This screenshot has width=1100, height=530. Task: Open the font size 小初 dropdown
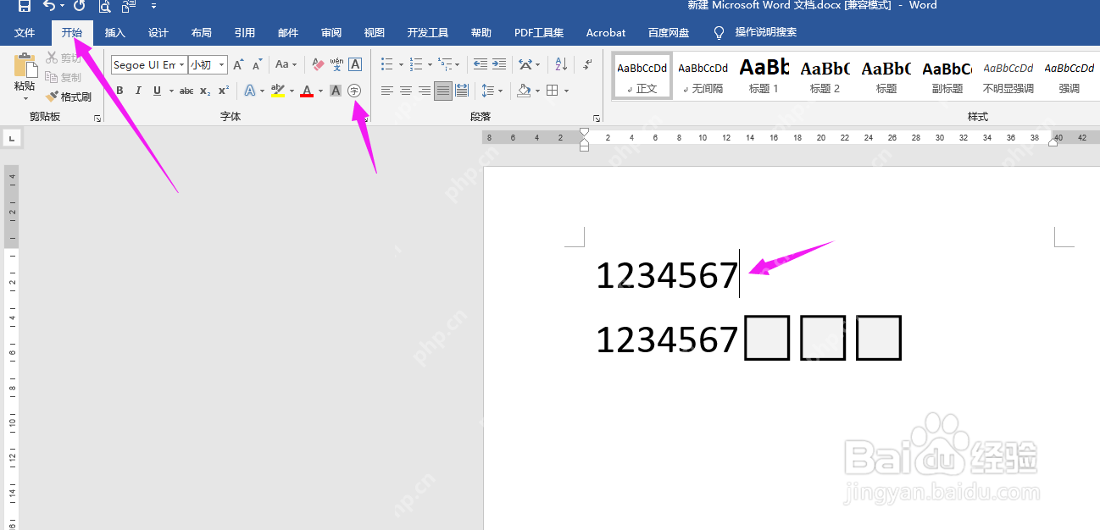(x=222, y=65)
